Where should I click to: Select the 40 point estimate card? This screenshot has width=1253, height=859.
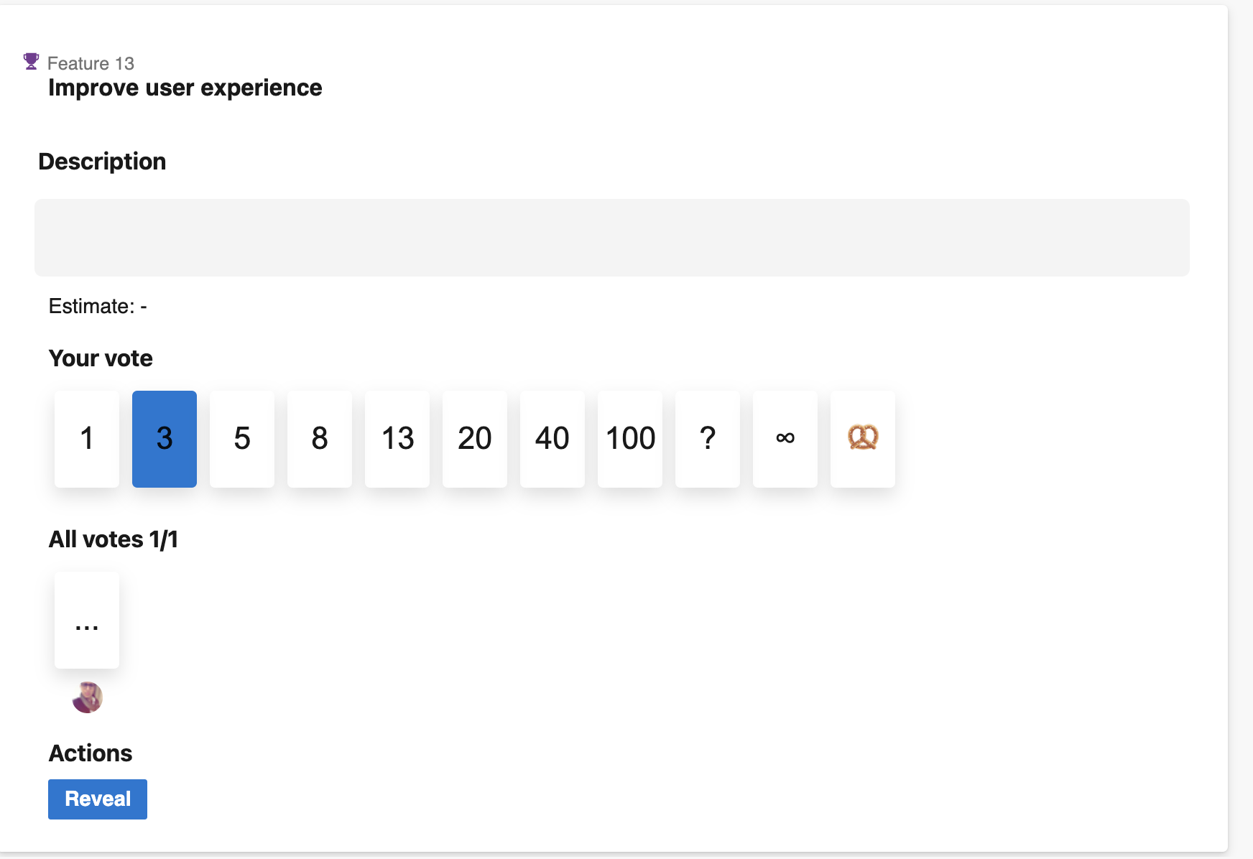pyautogui.click(x=552, y=439)
